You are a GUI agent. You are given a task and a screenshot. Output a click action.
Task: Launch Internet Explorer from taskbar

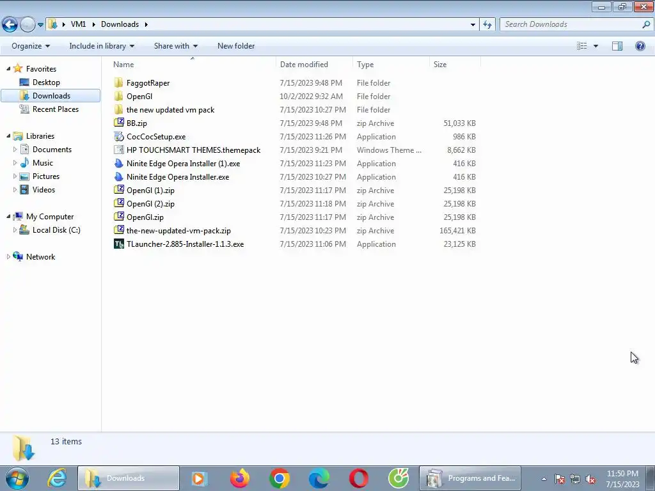(x=57, y=478)
